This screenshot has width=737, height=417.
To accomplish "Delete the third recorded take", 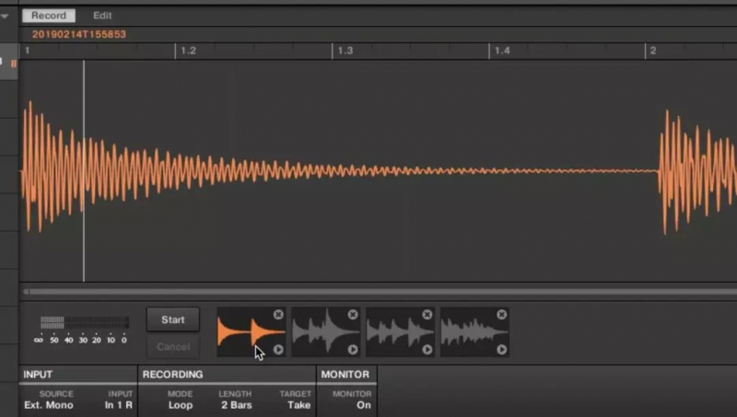I will click(427, 314).
